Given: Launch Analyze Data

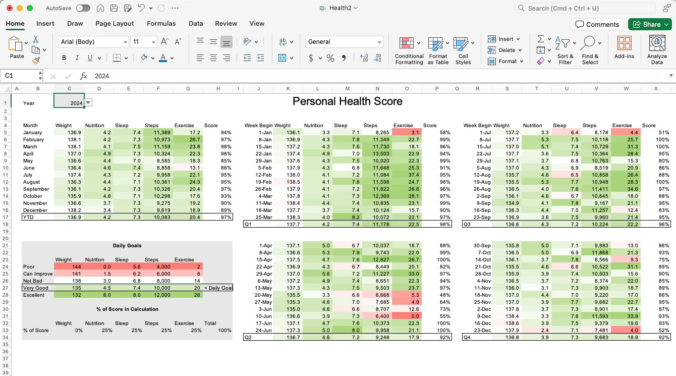Looking at the screenshot, I should (x=656, y=49).
